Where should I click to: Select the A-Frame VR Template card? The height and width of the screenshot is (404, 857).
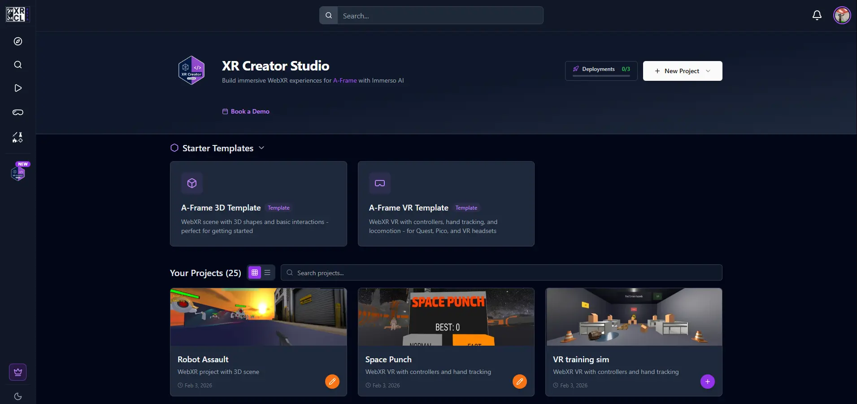pyautogui.click(x=446, y=204)
